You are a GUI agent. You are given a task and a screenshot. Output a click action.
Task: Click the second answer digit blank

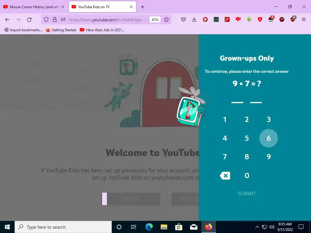point(256,103)
